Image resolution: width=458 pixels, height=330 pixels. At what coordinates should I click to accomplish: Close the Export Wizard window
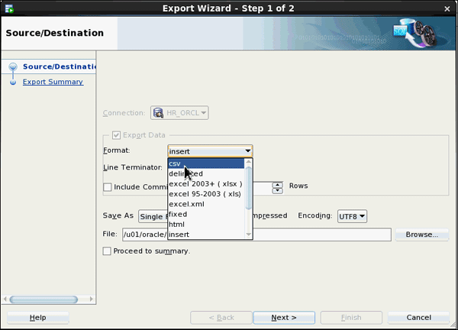pyautogui.click(x=447, y=9)
